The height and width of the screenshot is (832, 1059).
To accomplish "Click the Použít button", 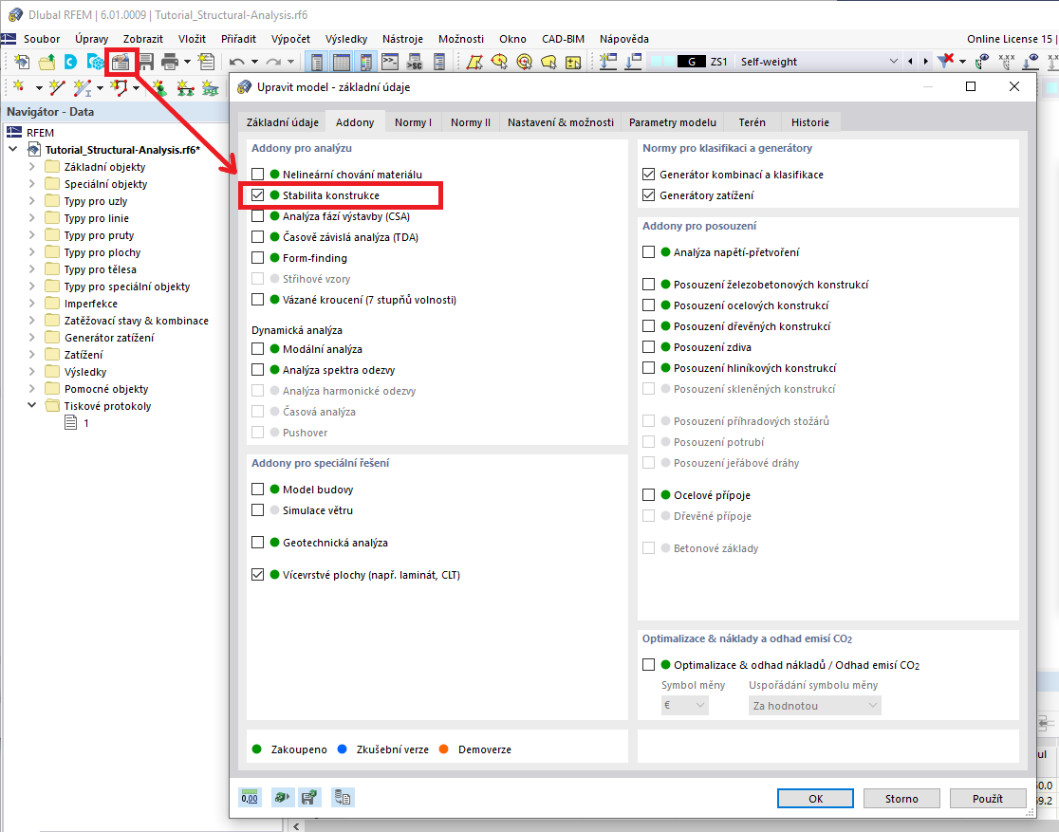I will (988, 798).
